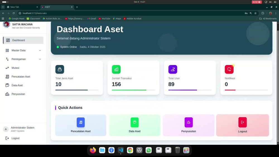The image size is (279, 157).
Task: Open Files from the dock
Action: click(x=102, y=150)
